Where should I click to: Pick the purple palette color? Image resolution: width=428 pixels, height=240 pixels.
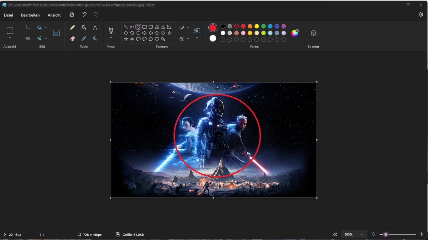[284, 26]
